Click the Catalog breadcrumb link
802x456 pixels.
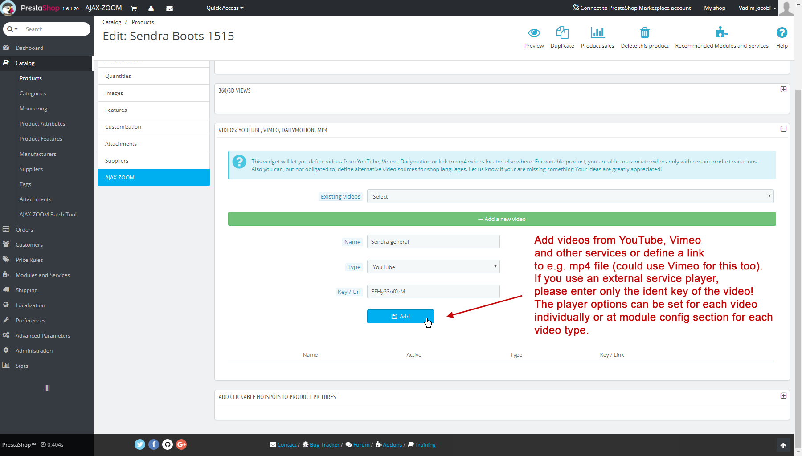pos(112,22)
